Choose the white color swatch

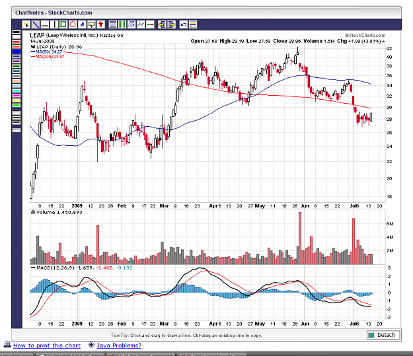pos(17,37)
